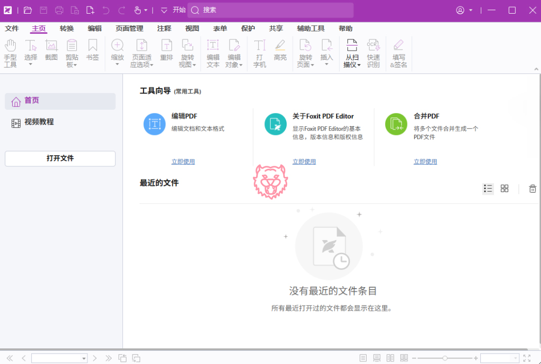The width and height of the screenshot is (541, 364).
Task: Click the Redo arrow icon
Action: [x=121, y=10]
